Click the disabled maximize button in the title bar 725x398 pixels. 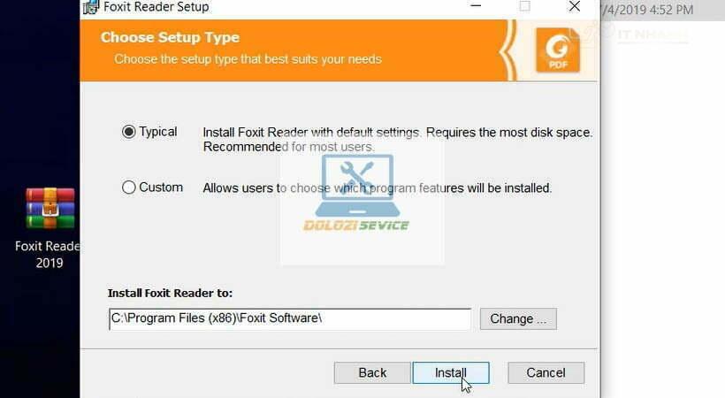point(525,6)
